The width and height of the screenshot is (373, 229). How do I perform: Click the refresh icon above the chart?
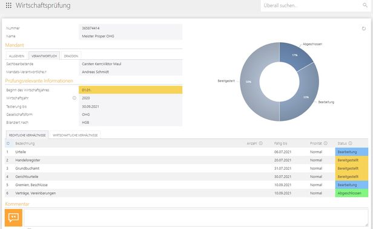click(364, 28)
